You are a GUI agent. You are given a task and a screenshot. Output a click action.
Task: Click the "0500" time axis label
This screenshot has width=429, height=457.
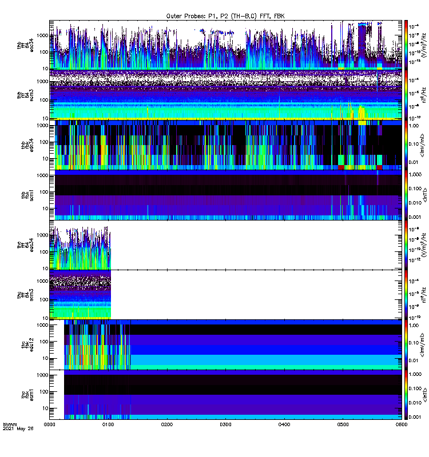click(343, 424)
